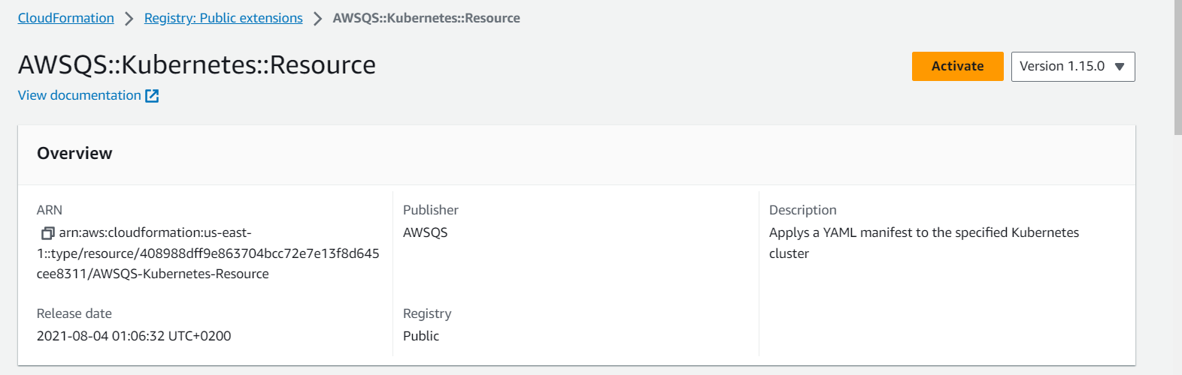Click the Overview section heading
The height and width of the screenshot is (375, 1182).
(x=74, y=154)
